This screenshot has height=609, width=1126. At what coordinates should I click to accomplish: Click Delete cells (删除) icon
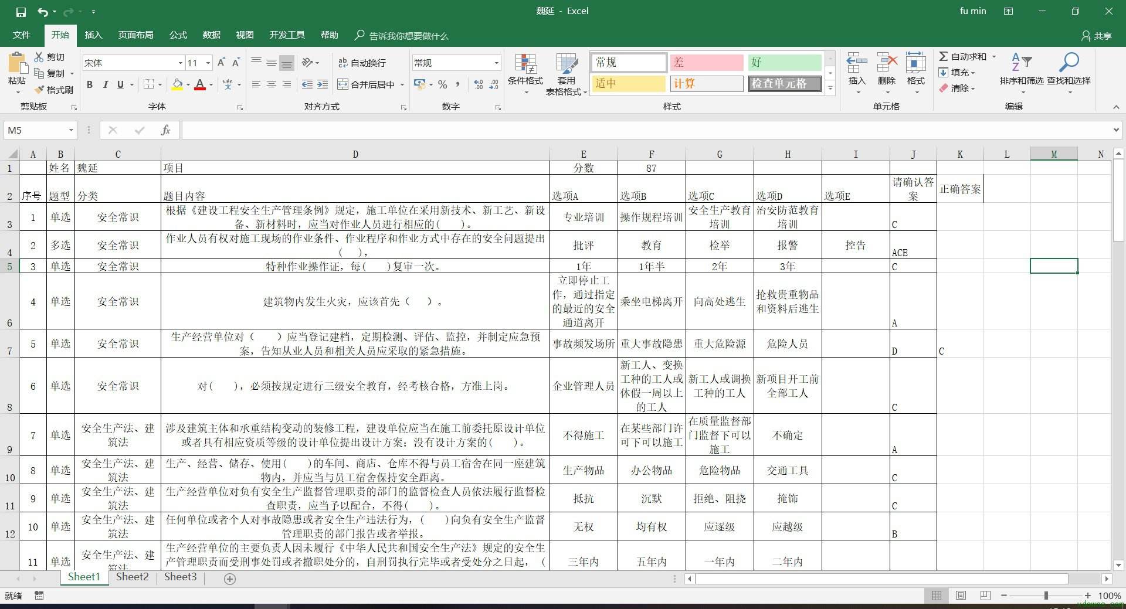(x=887, y=63)
